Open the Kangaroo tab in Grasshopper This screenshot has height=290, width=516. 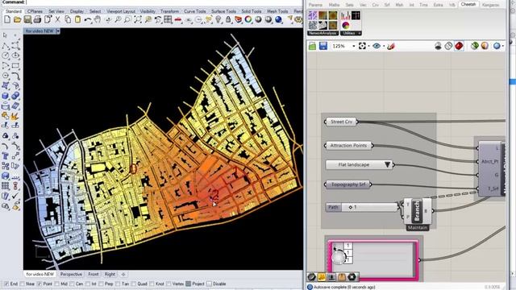[490, 5]
